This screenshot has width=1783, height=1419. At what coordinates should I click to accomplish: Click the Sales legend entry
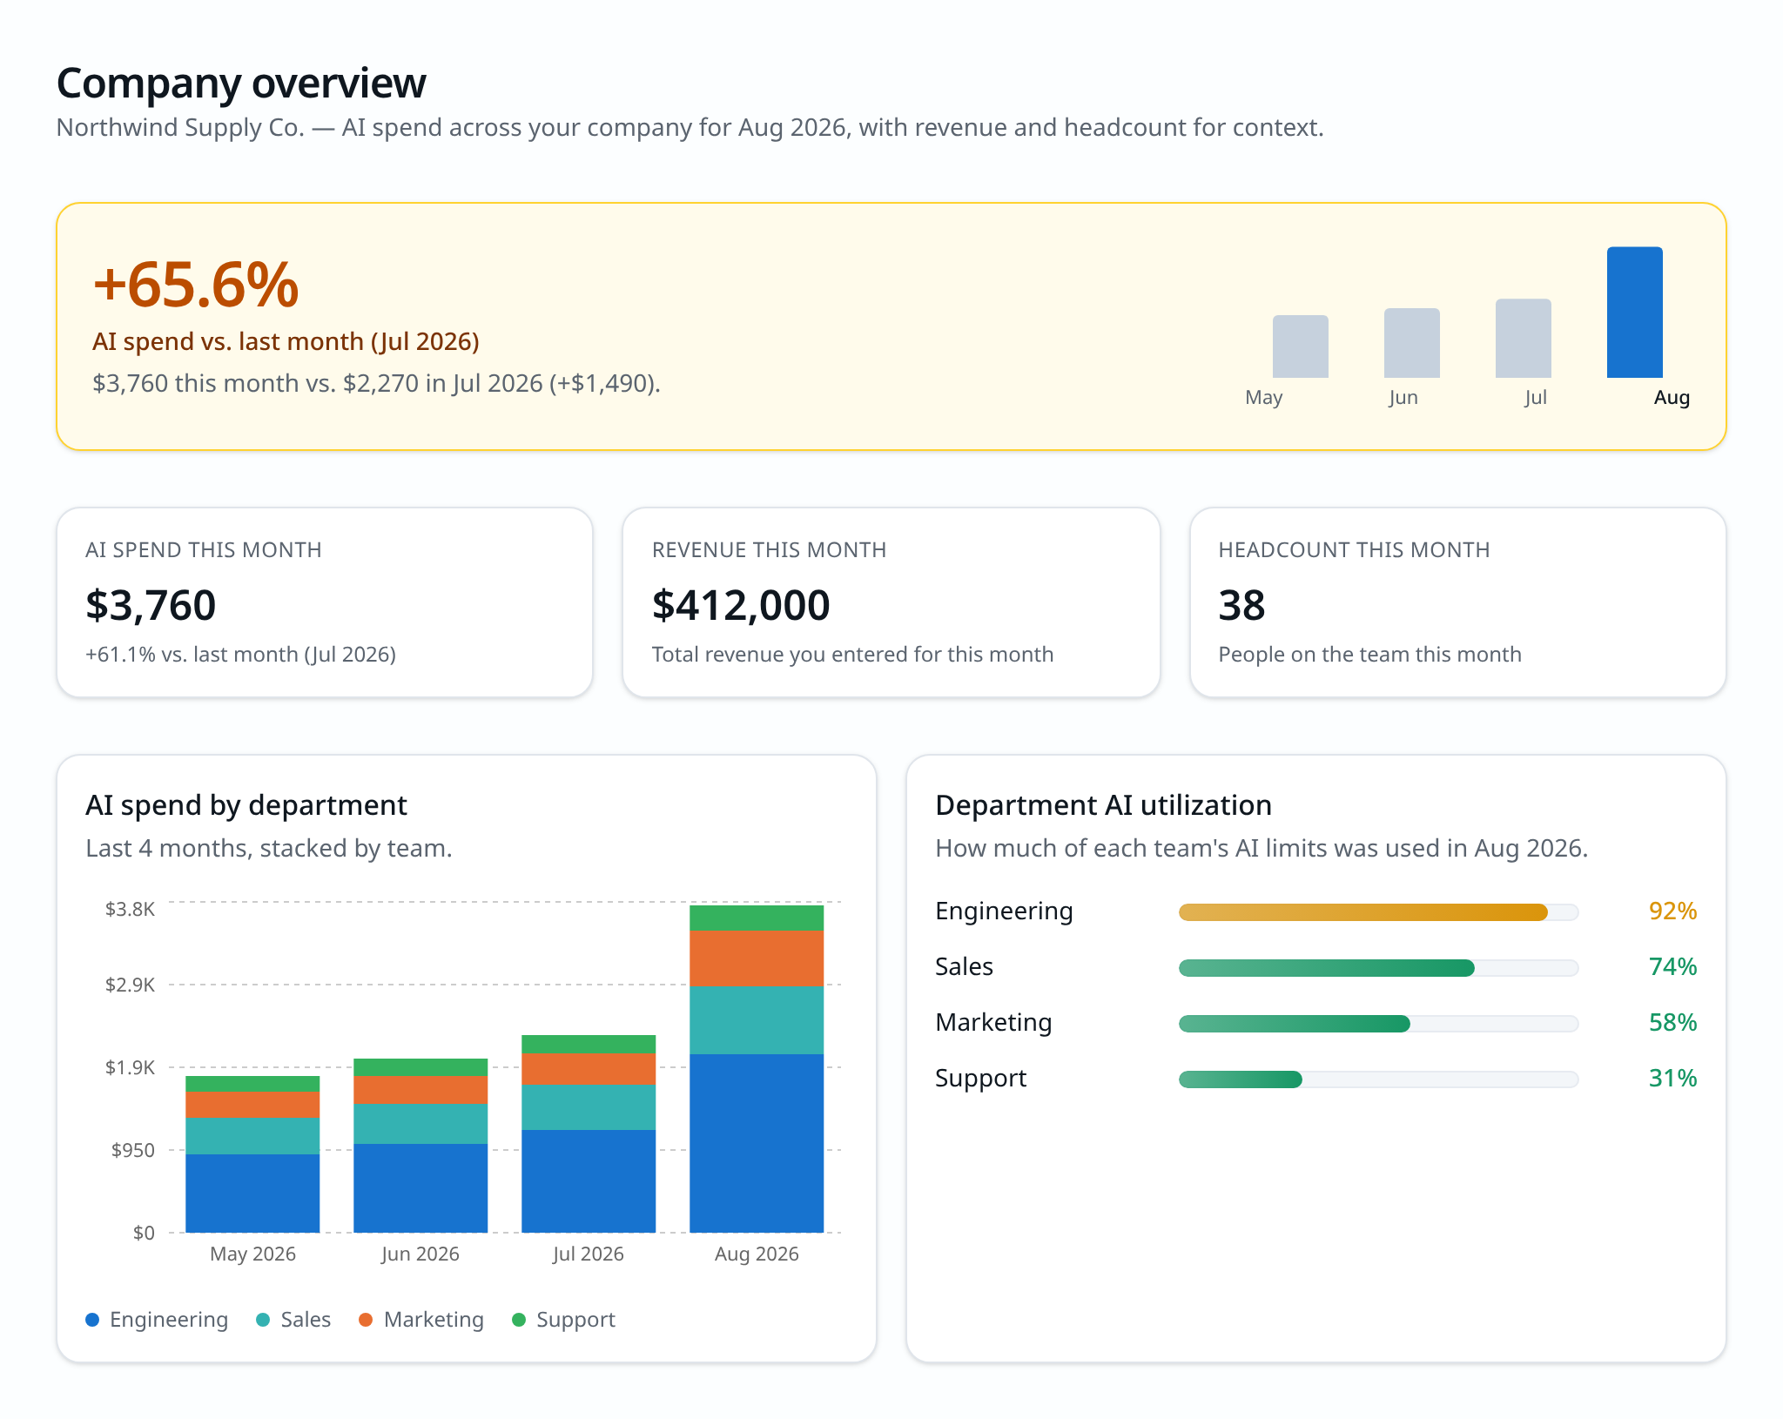[x=293, y=1320]
